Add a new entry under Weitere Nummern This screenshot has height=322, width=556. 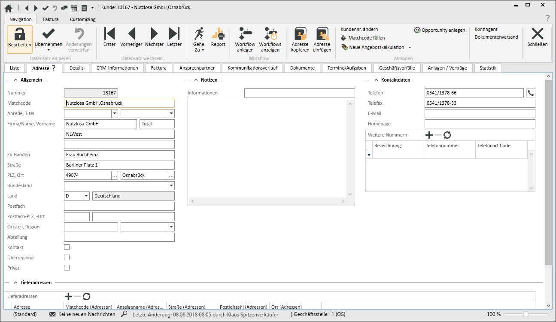428,135
